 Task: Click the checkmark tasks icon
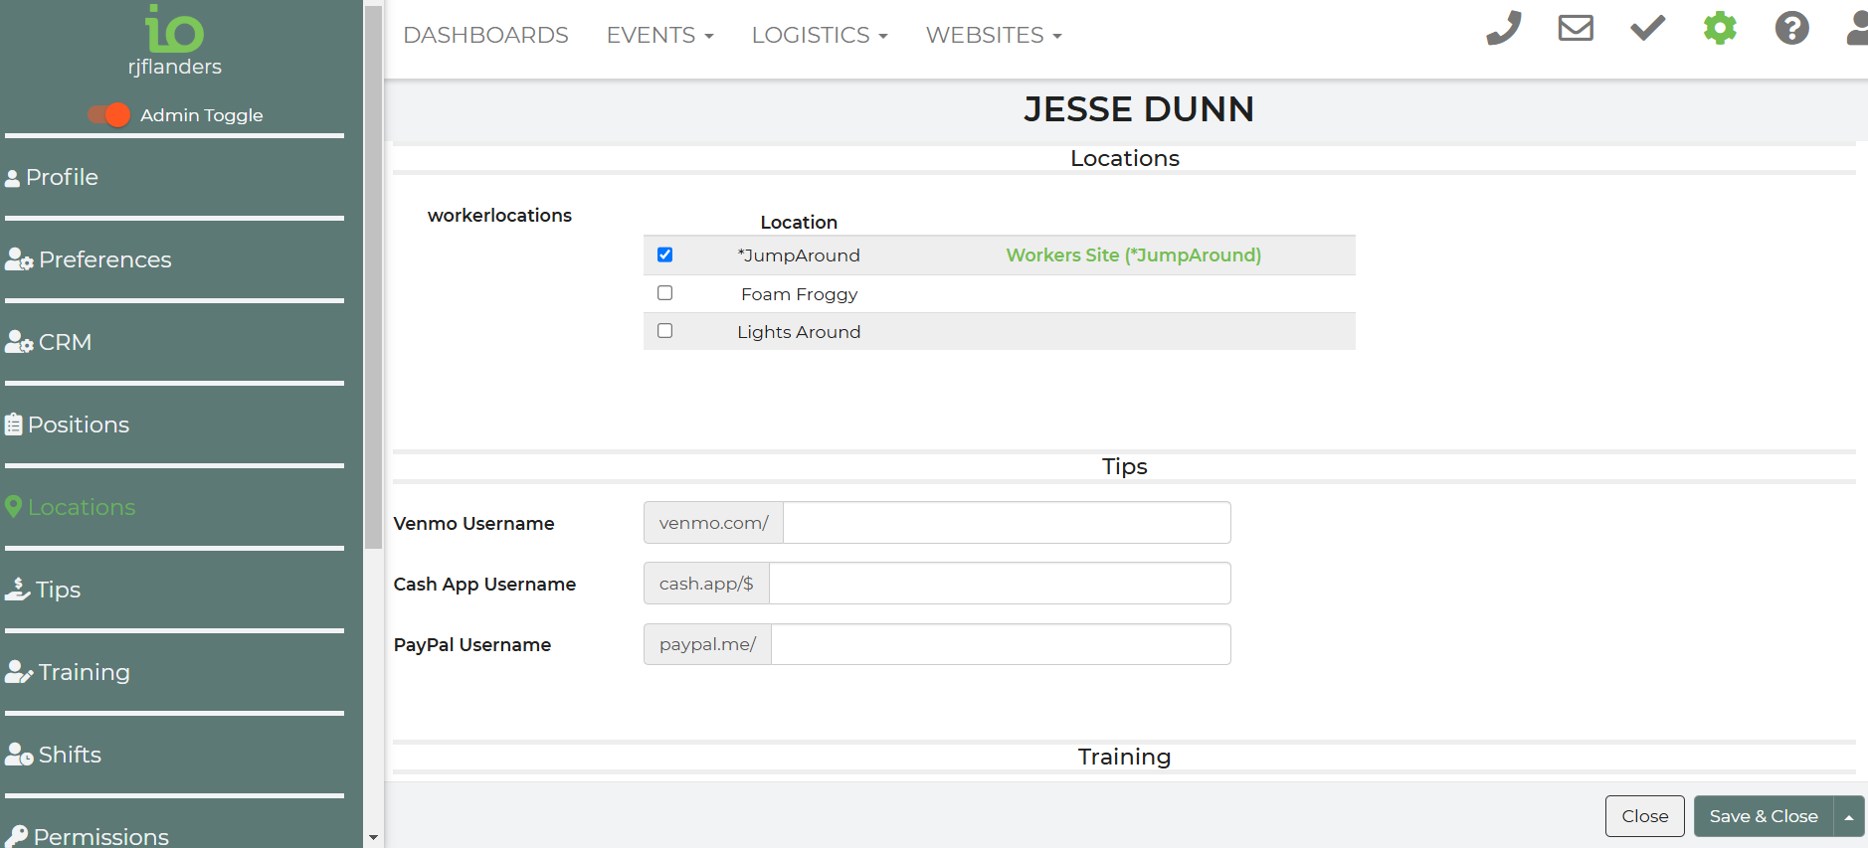pos(1647,28)
